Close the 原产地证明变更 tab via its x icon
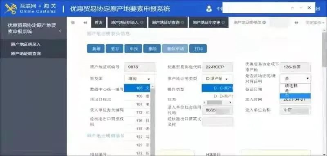The height and width of the screenshot is (156, 327). [223, 22]
